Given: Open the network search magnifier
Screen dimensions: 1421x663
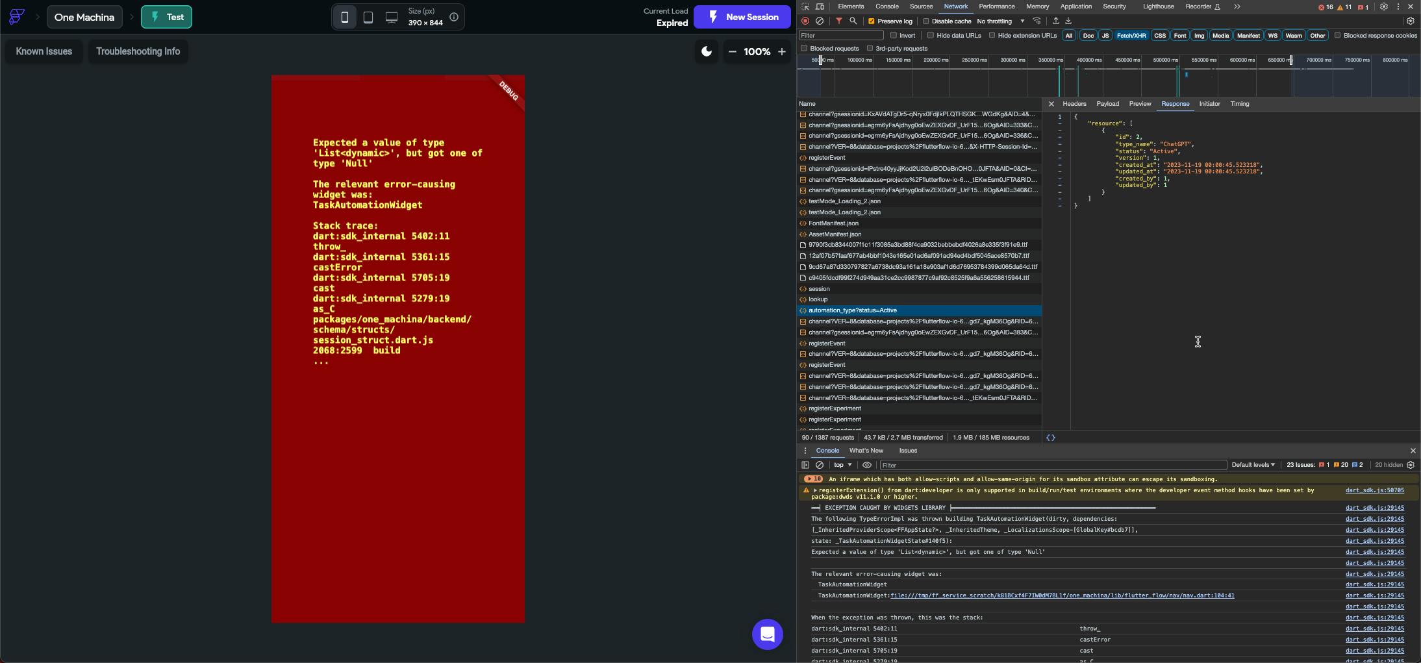Looking at the screenshot, I should (853, 21).
